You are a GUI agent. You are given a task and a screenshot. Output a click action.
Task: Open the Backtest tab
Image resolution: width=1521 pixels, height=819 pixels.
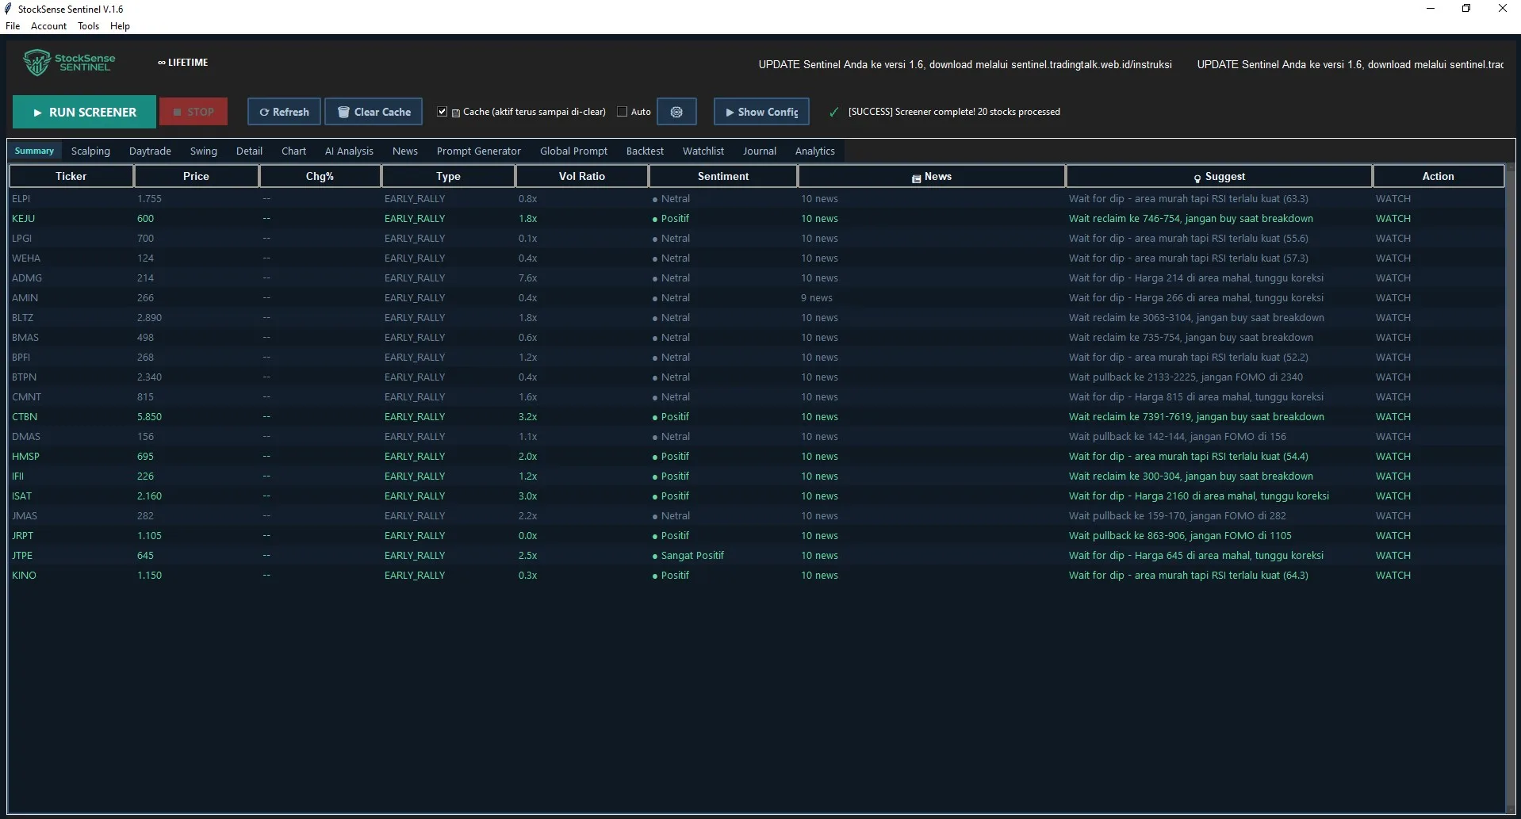point(645,151)
